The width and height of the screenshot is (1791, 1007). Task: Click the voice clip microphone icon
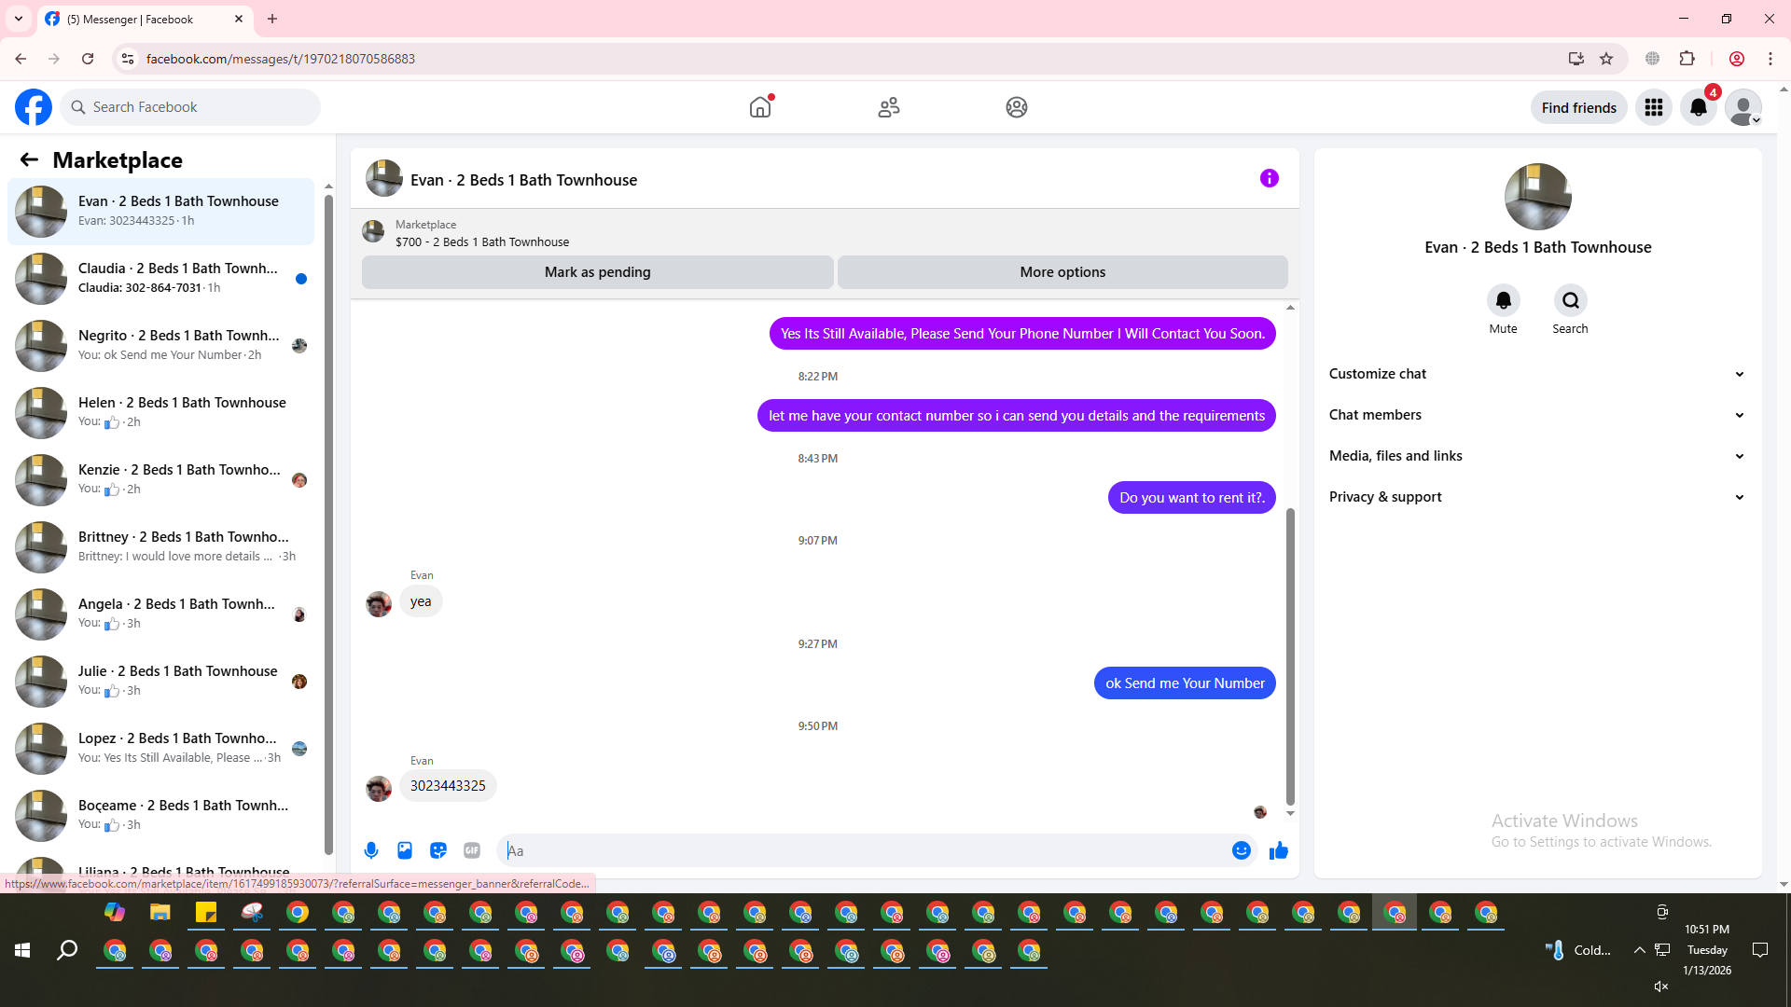point(371,850)
